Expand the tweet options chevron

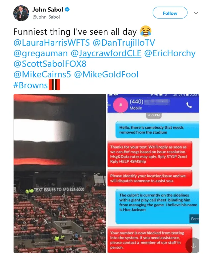196,13
